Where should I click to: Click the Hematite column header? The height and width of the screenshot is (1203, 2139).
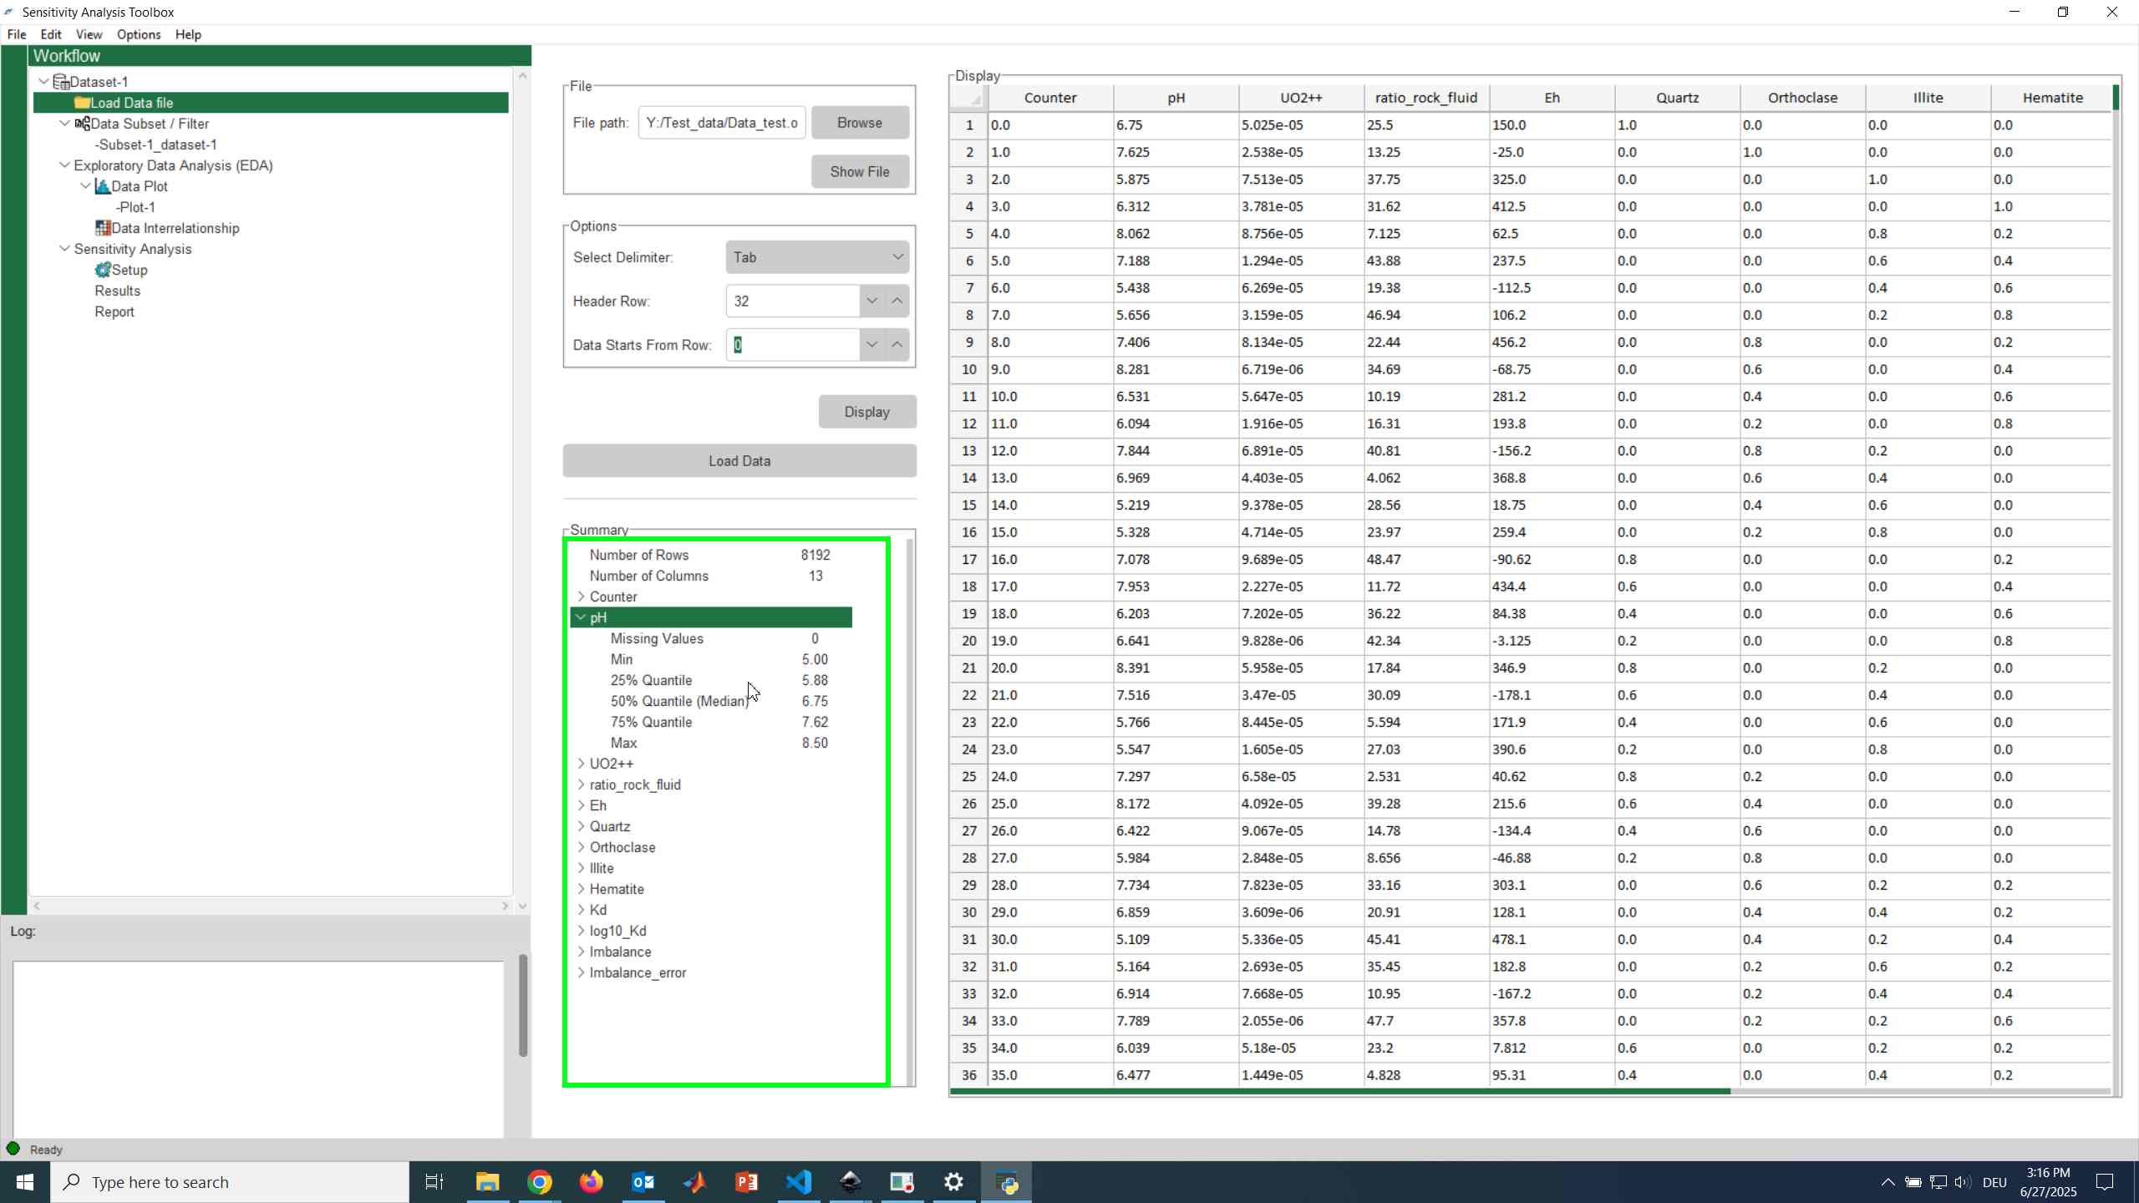(2052, 98)
